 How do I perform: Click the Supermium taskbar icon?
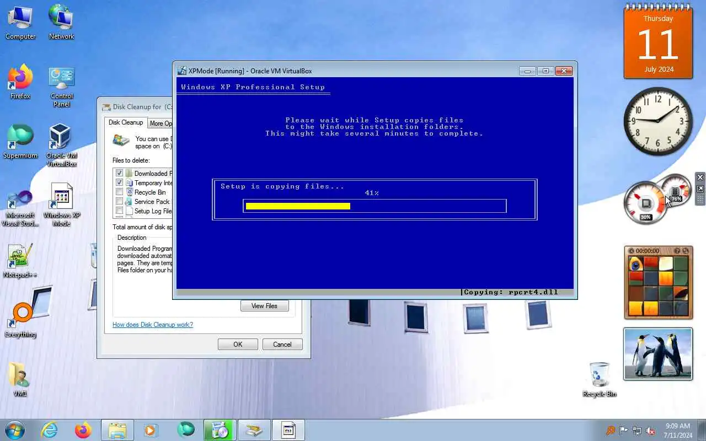click(186, 430)
